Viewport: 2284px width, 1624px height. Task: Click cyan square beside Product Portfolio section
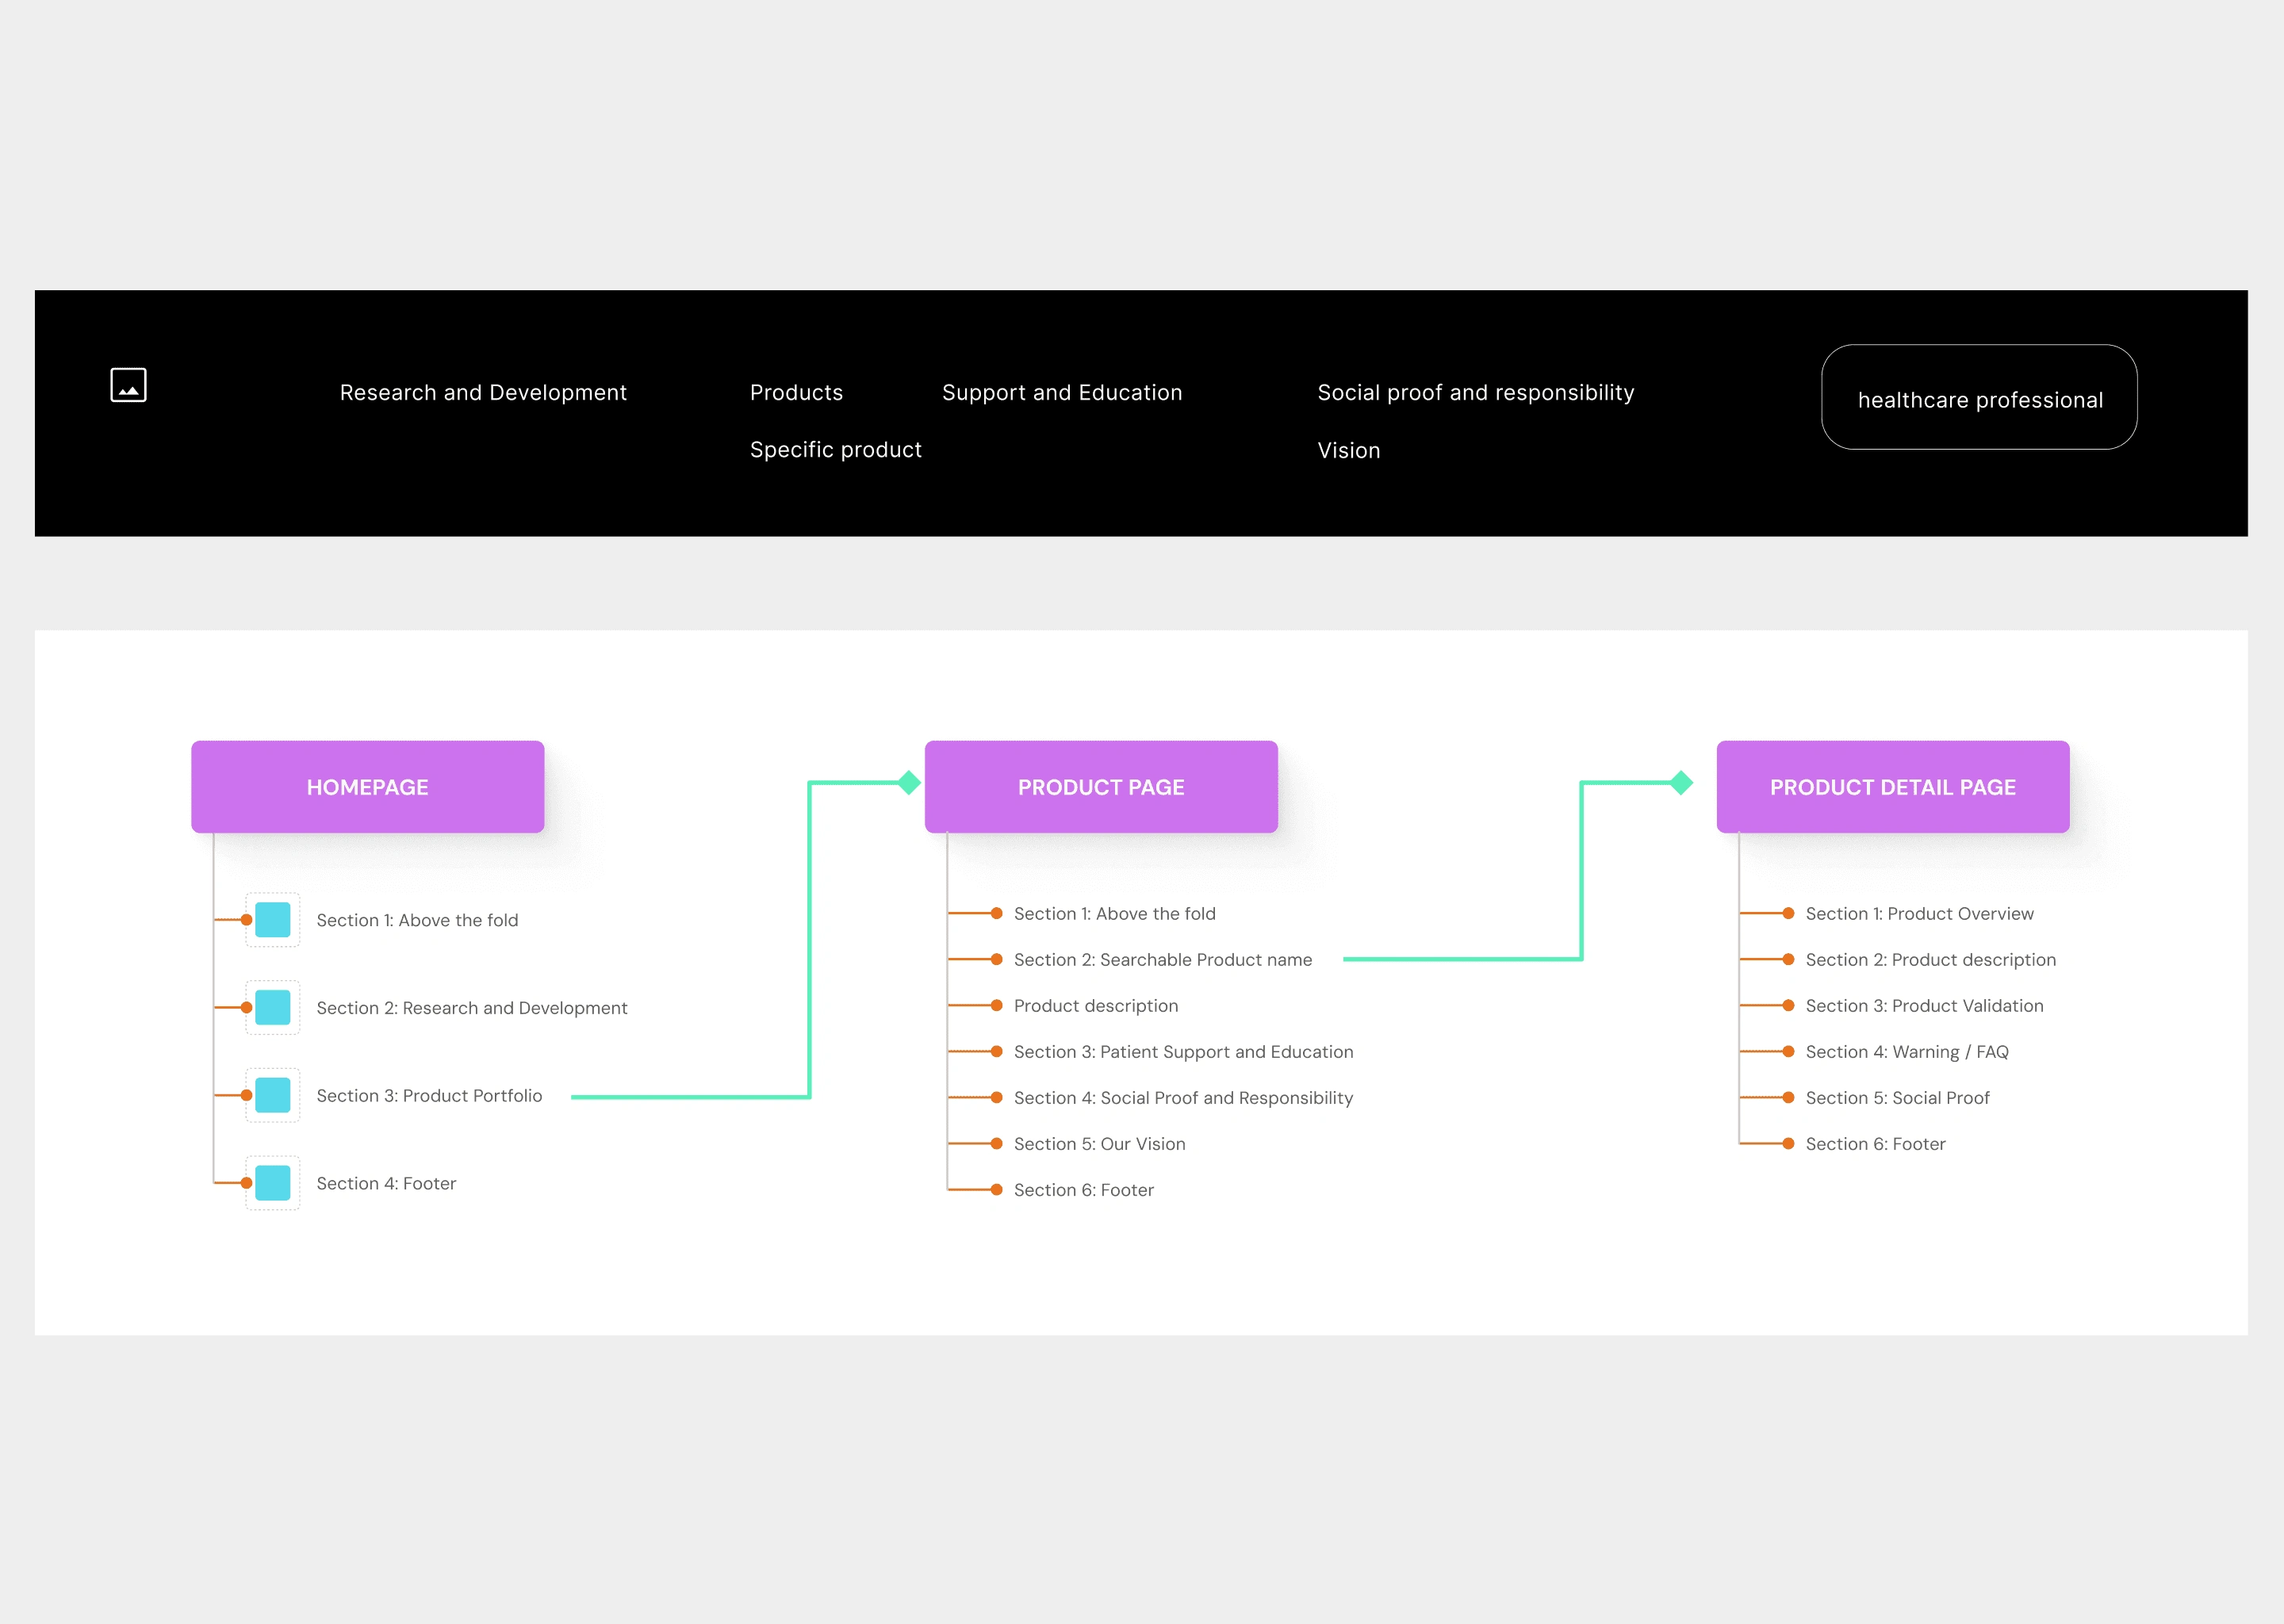click(272, 1095)
